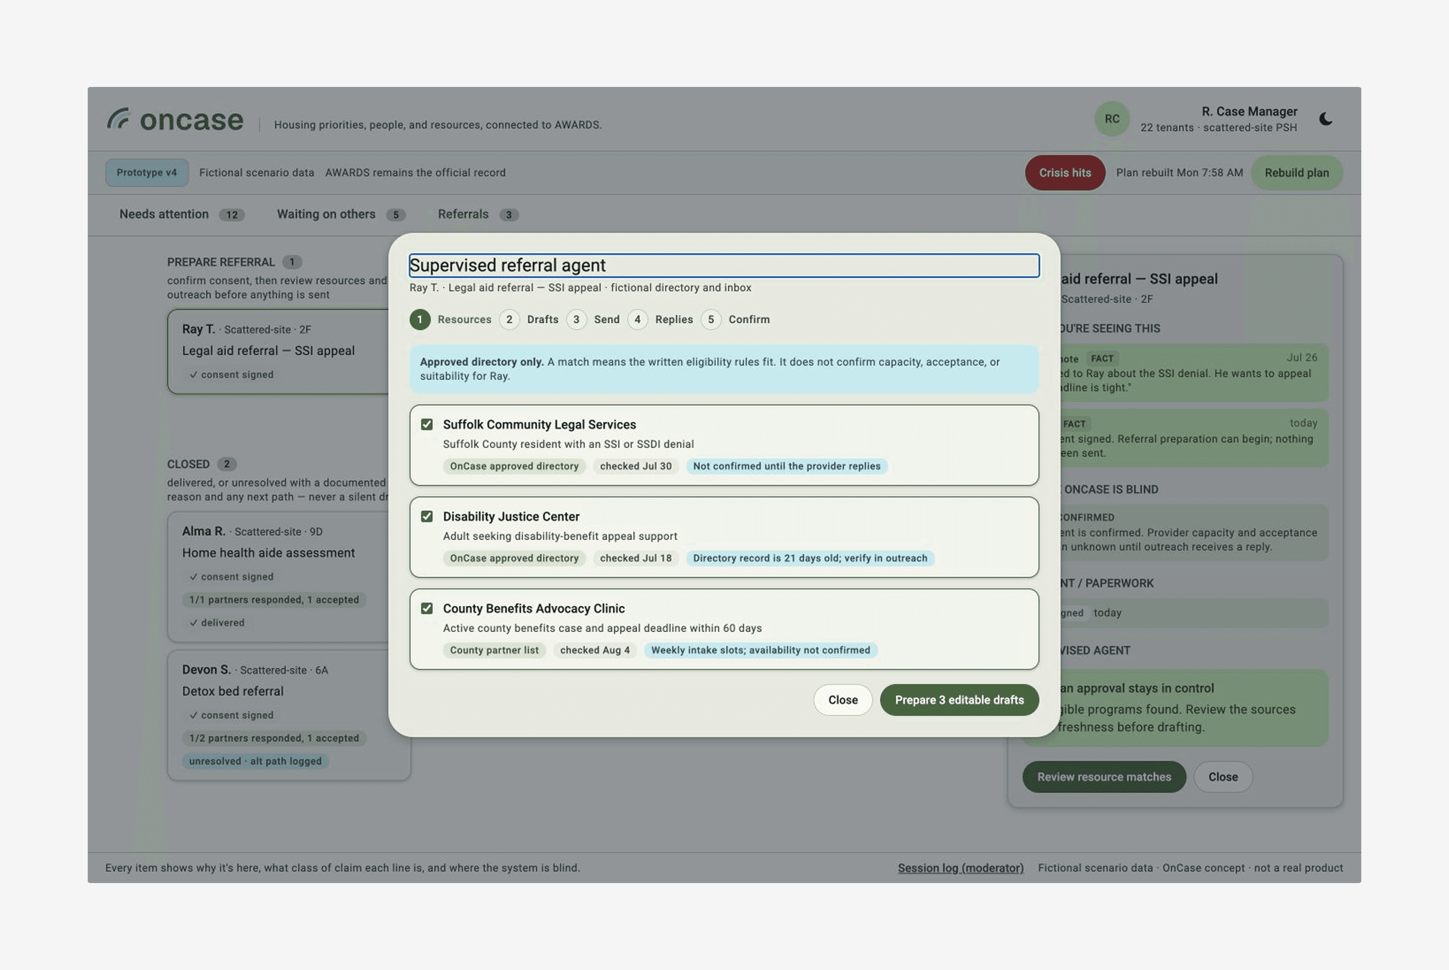Uncheck Disability Justice Center

point(427,517)
